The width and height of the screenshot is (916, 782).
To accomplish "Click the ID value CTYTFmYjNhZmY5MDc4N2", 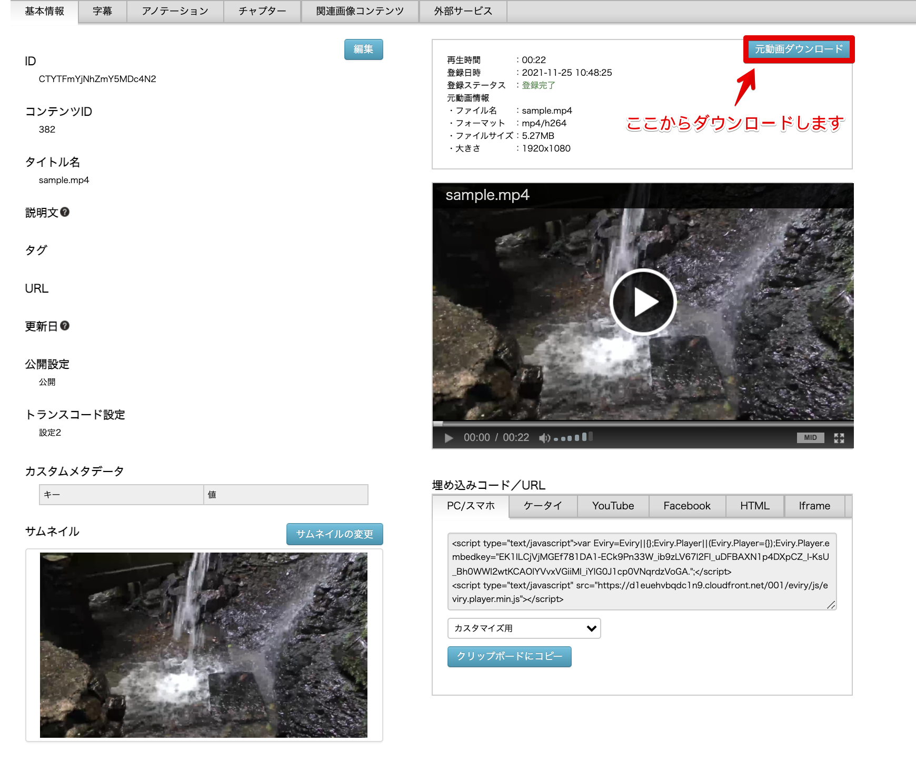I will coord(97,79).
